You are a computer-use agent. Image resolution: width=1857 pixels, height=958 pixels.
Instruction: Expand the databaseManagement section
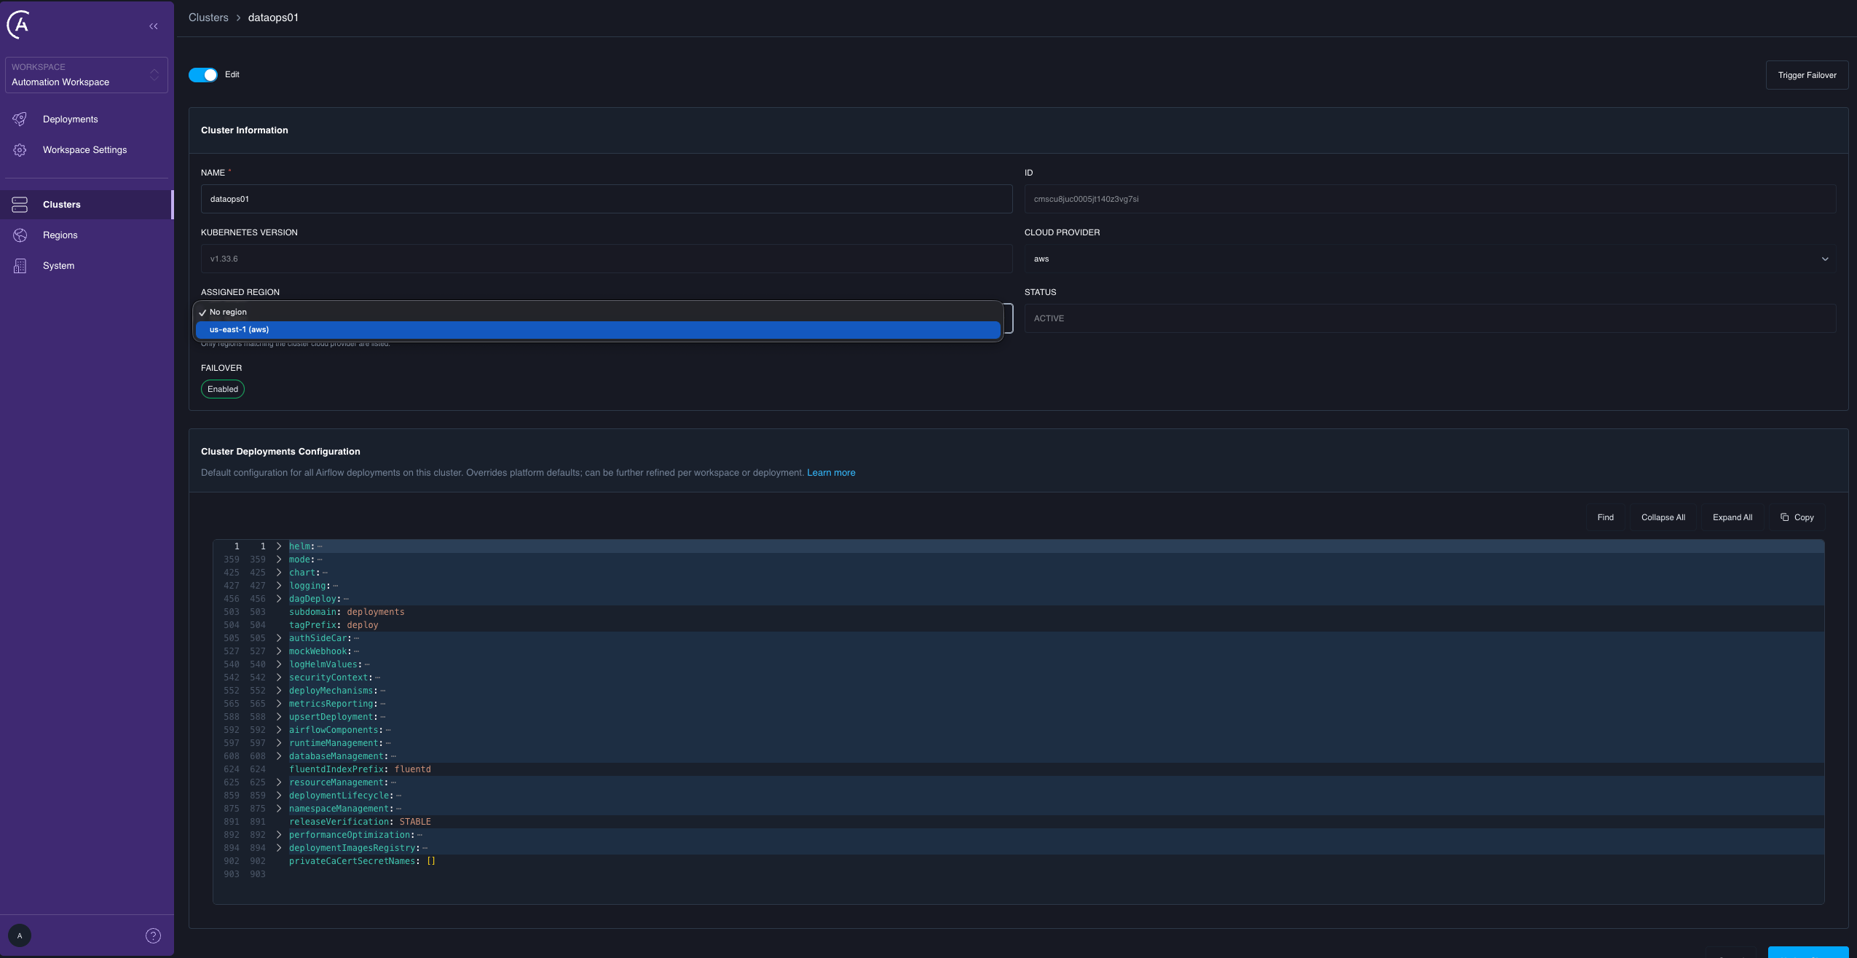[279, 756]
